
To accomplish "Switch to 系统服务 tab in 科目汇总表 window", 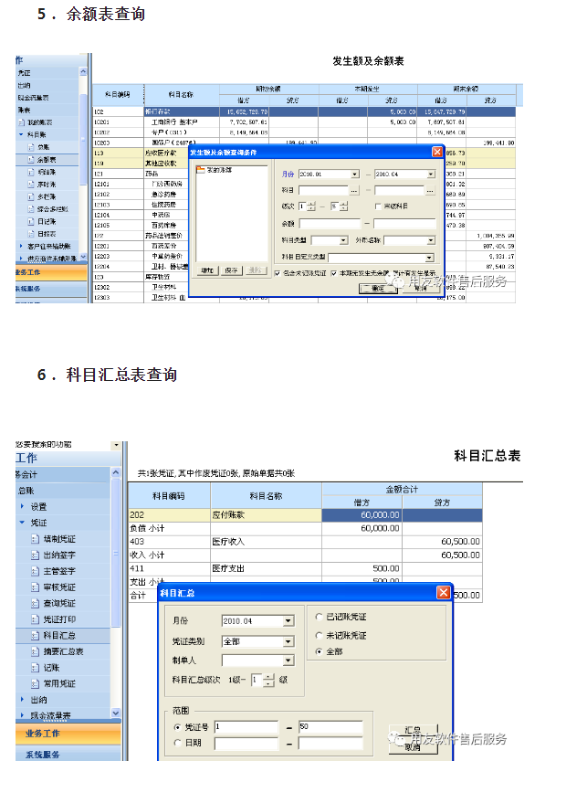I will point(68,754).
